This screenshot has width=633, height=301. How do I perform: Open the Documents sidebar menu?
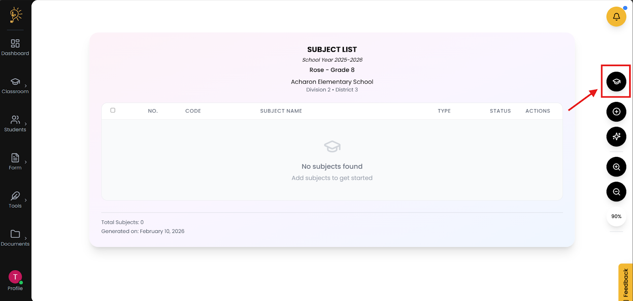(x=15, y=238)
